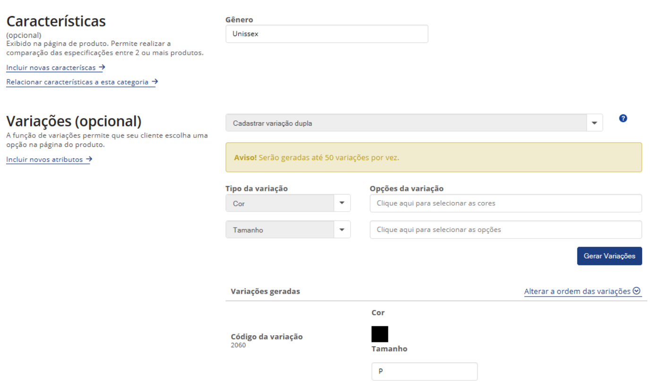Focus the Tamanho field containing 'P'
Image resolution: width=660 pixels, height=383 pixels.
(424, 371)
